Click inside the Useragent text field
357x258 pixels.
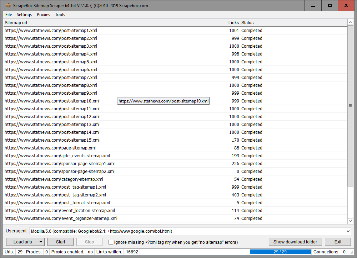coord(188,231)
